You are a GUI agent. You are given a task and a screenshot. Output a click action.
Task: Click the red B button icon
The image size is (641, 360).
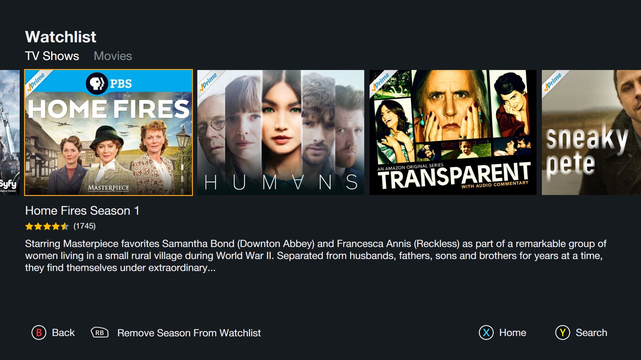point(39,333)
